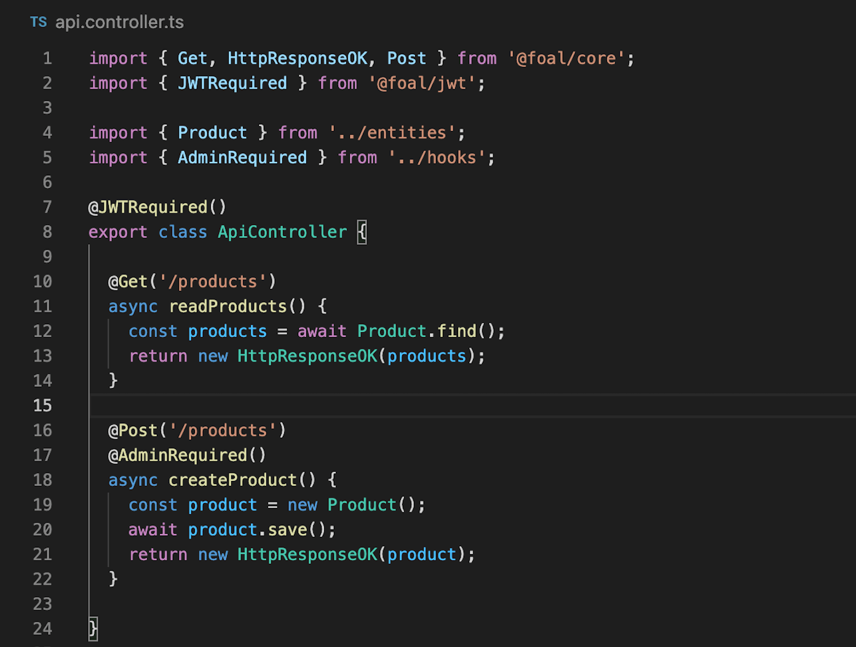
Task: Click the highlighted closing brace on line 24
Action: [x=93, y=629]
